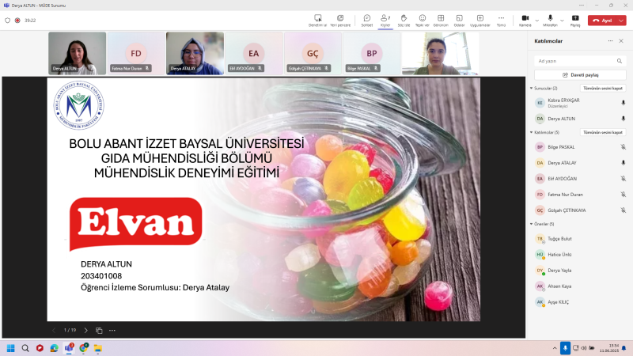This screenshot has height=356, width=633.
Task: Mute all attendees with Tümünün sesini kapat
Action: coord(603,132)
